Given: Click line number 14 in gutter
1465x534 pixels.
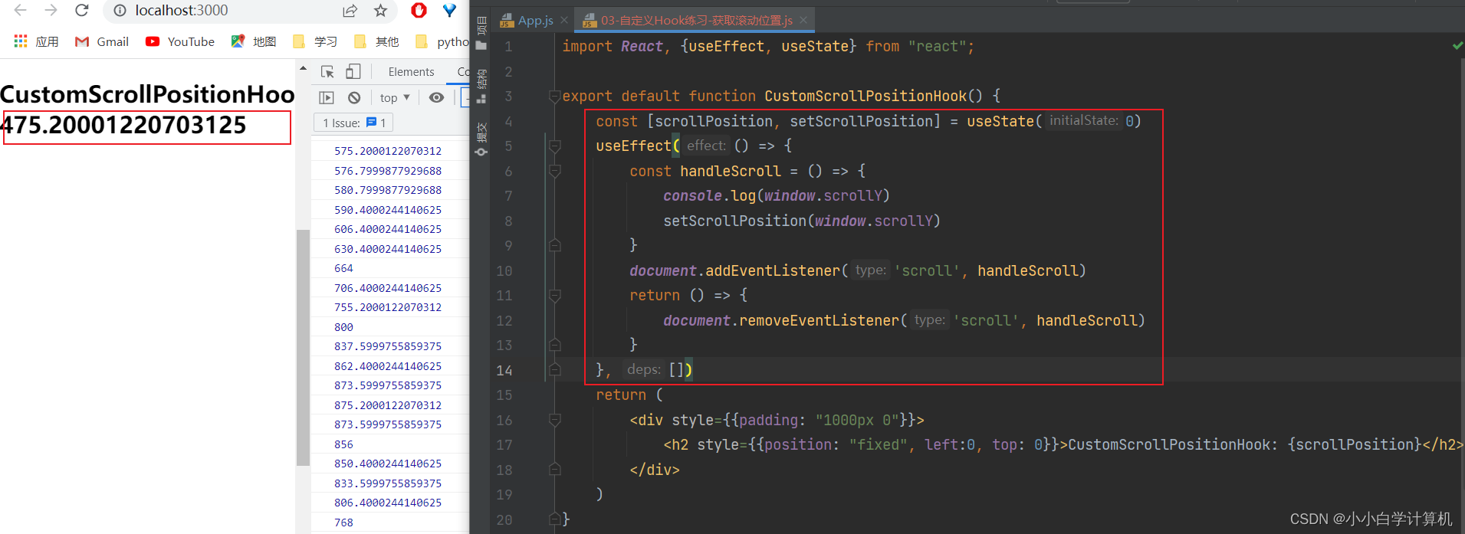Looking at the screenshot, I should [x=504, y=370].
